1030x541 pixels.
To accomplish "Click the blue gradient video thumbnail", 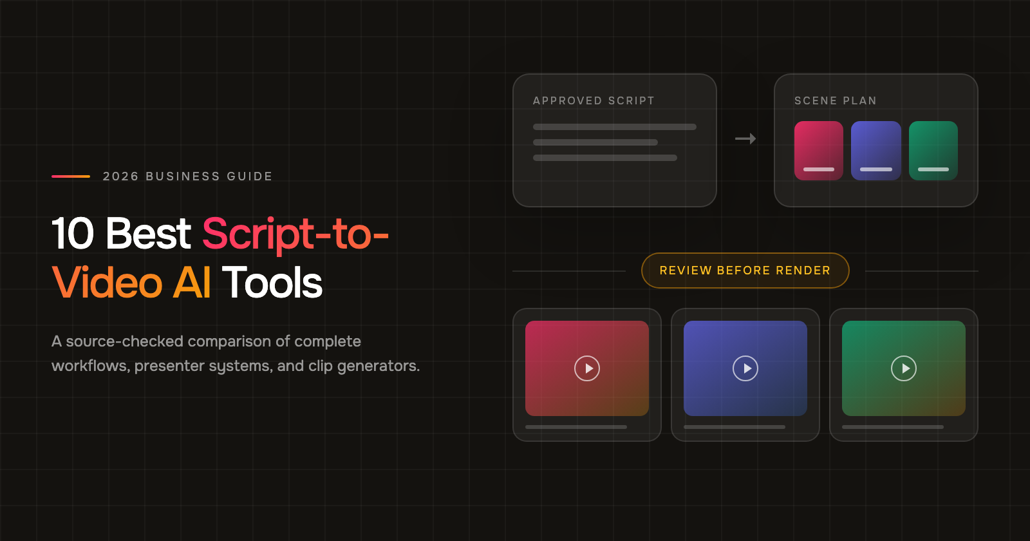I will coord(745,368).
